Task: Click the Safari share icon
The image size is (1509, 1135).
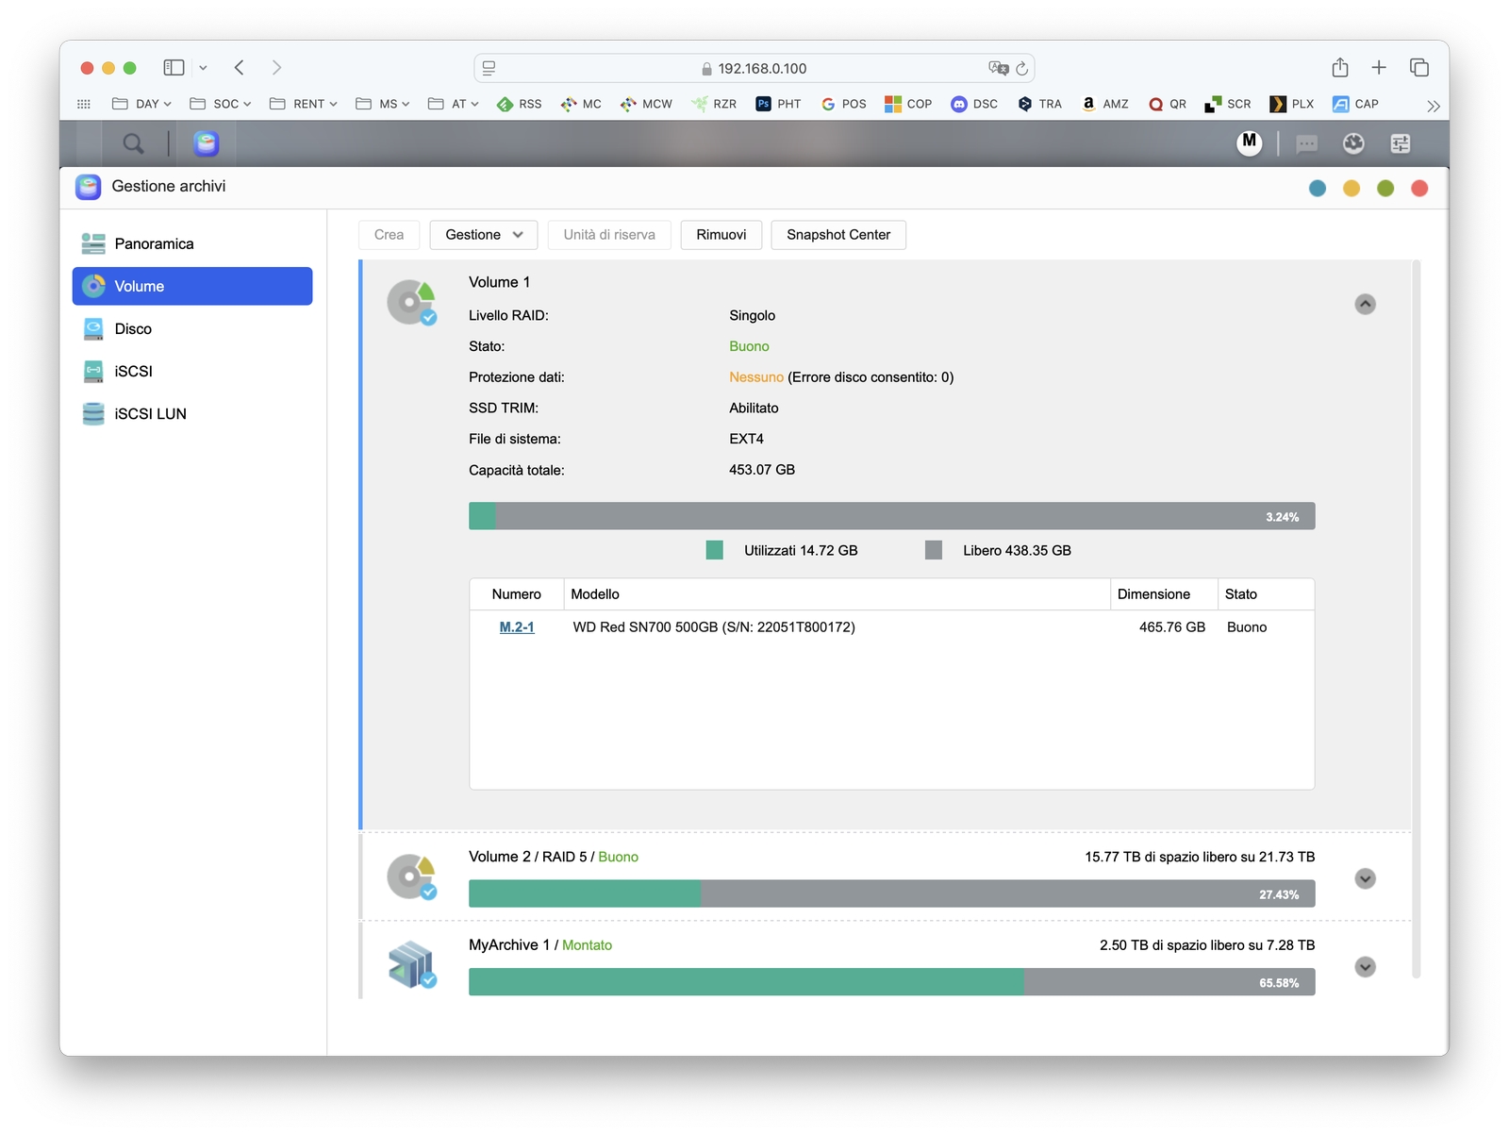Action: point(1340,68)
